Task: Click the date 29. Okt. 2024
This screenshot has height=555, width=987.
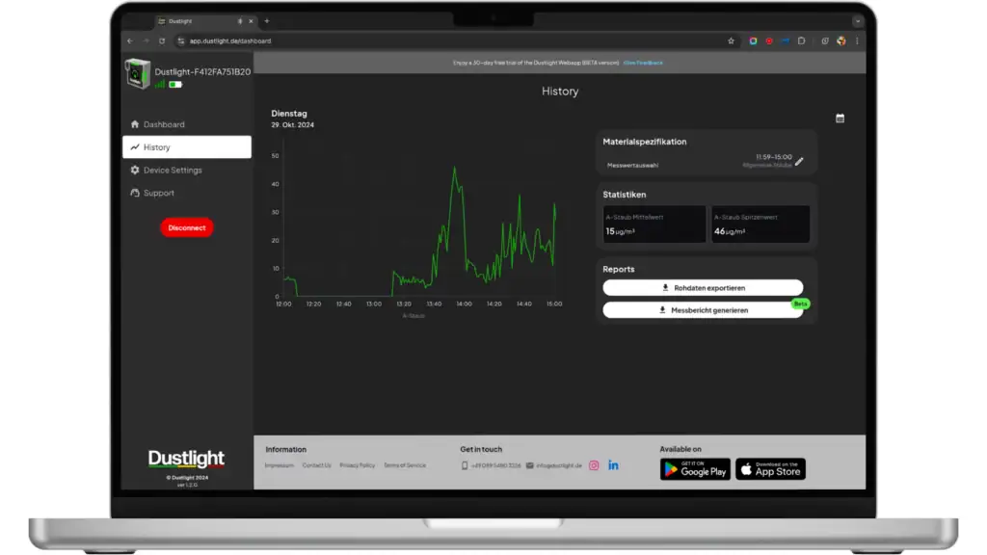Action: click(x=293, y=125)
